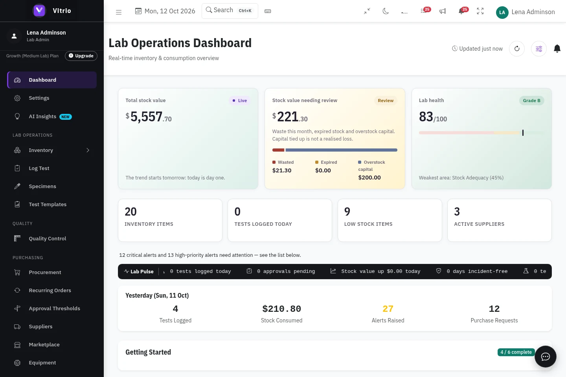Click the Review badge on stock value card
Screen dimensions: 566x377
coord(386,101)
